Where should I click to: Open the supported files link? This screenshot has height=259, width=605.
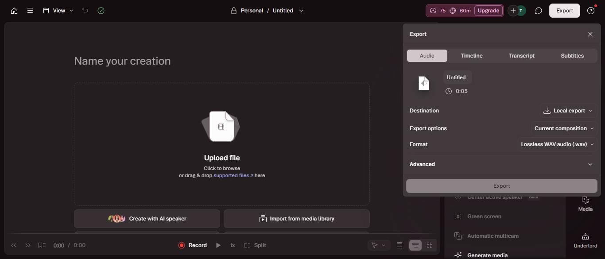click(x=233, y=175)
